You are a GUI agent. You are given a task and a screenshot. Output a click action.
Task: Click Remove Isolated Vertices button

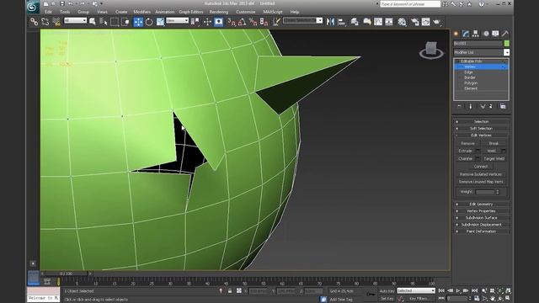tap(481, 174)
